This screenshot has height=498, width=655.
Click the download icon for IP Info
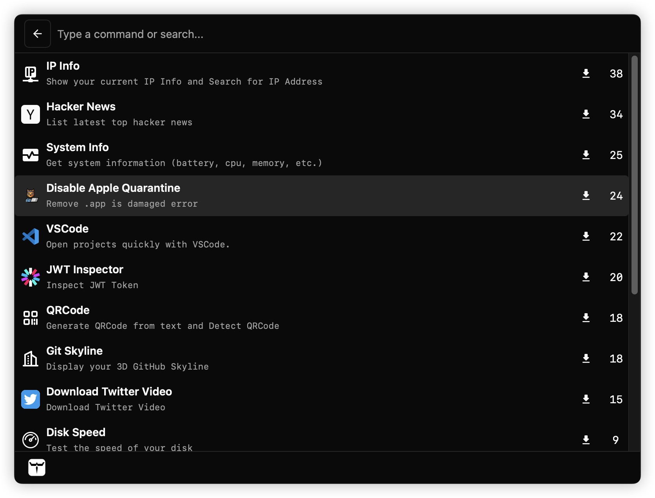click(x=586, y=74)
